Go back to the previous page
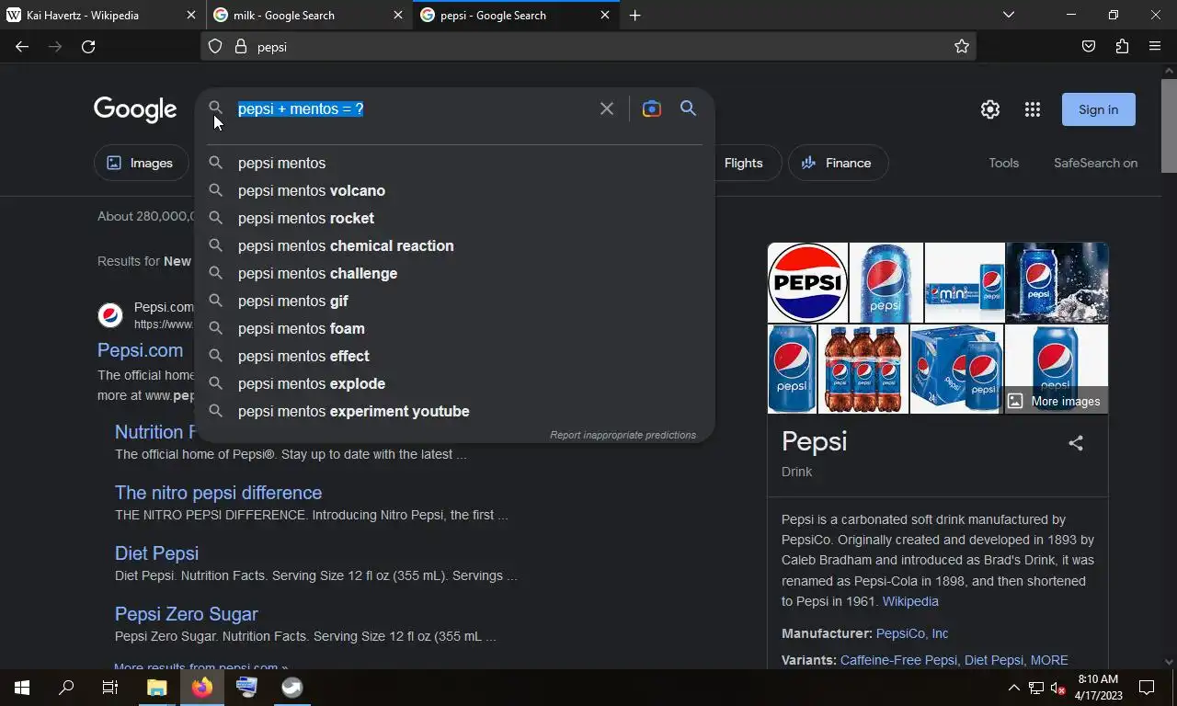Screen dimensions: 1177x706 (22, 47)
